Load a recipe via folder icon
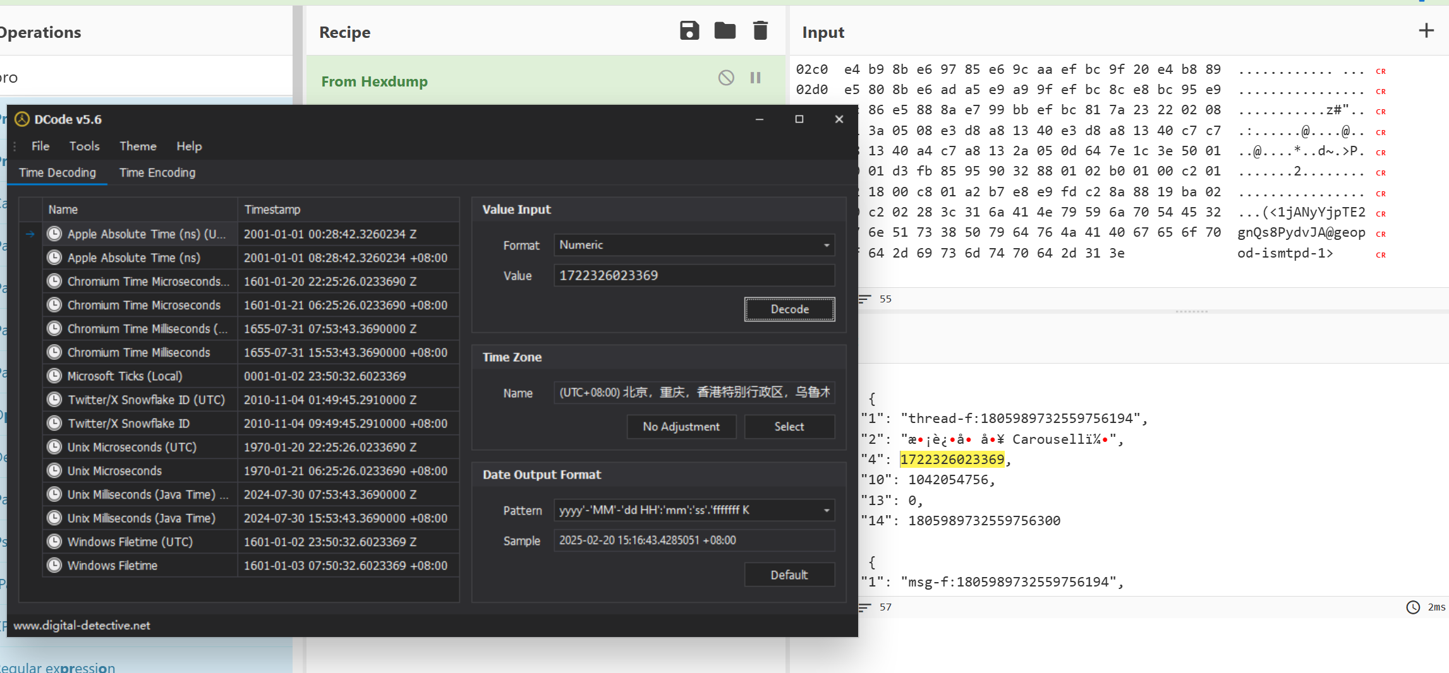1449x673 pixels. click(725, 31)
